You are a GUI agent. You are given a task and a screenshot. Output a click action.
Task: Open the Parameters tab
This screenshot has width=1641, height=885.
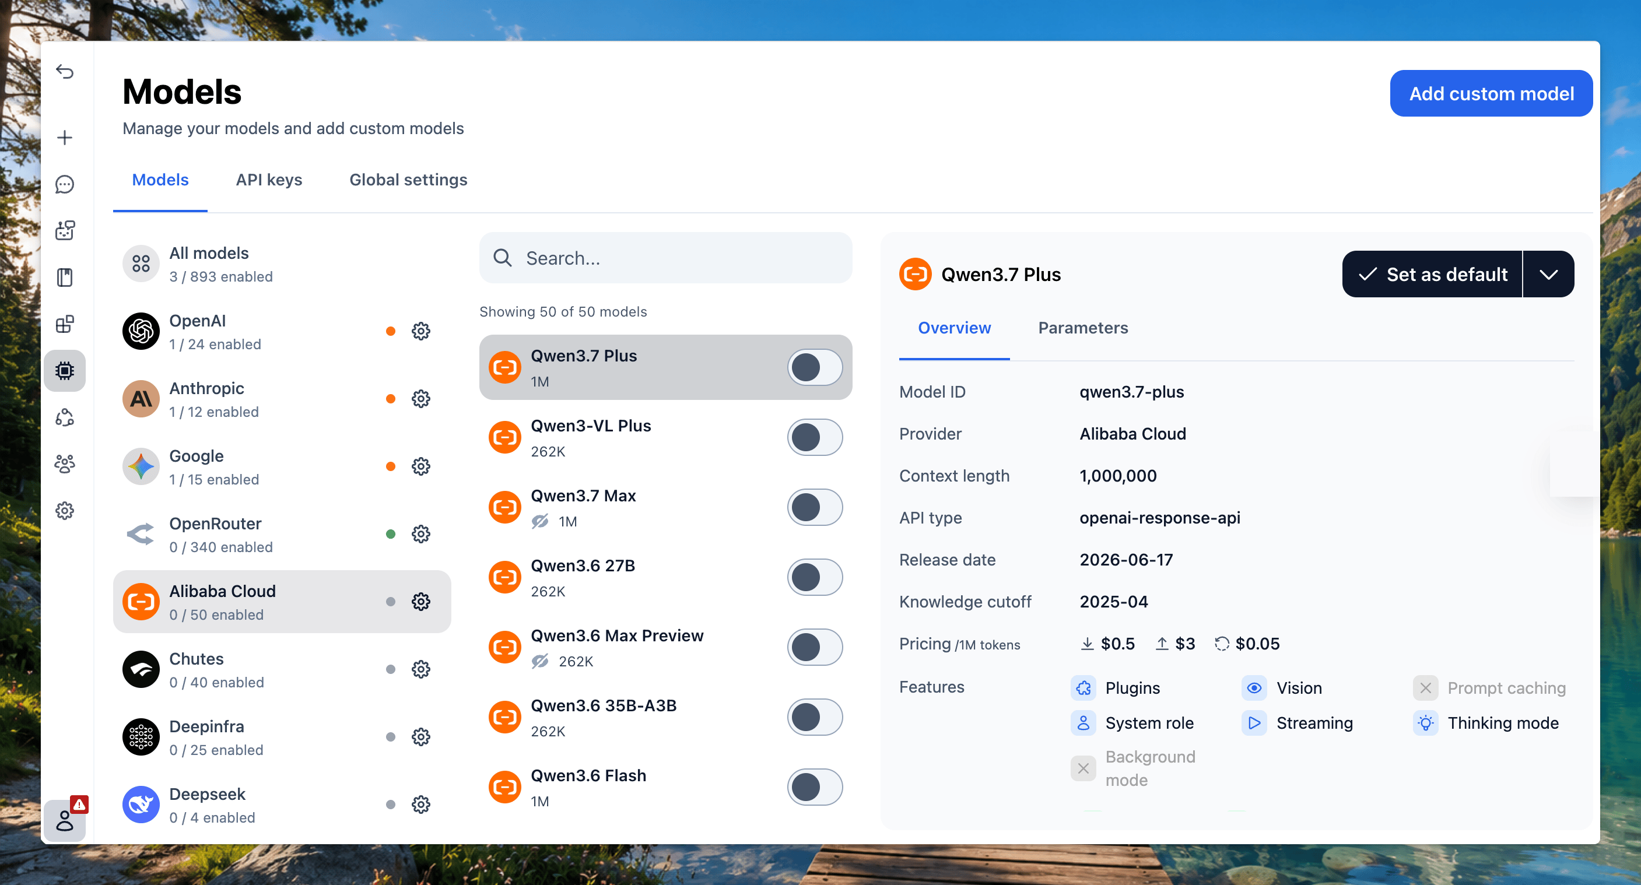pyautogui.click(x=1083, y=329)
